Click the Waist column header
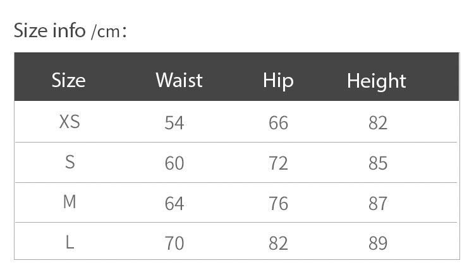The width and height of the screenshot is (474, 275). coord(179,80)
